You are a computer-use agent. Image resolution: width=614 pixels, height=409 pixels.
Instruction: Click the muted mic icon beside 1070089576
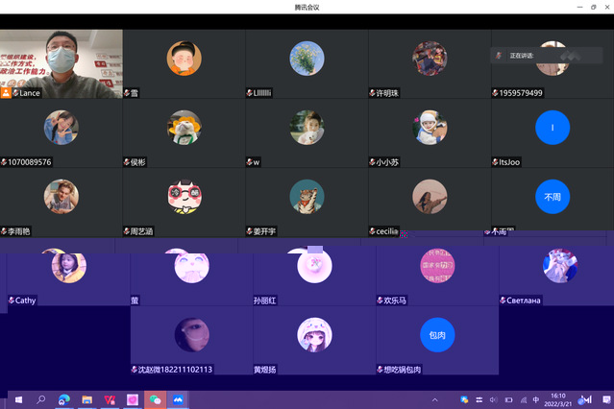click(4, 162)
